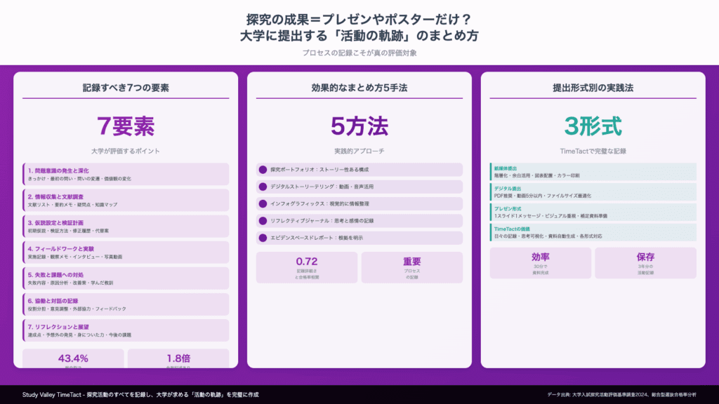The height and width of the screenshot is (404, 719).
Task: Click the 4. フィールドワークと実験 item
Action: [126, 252]
